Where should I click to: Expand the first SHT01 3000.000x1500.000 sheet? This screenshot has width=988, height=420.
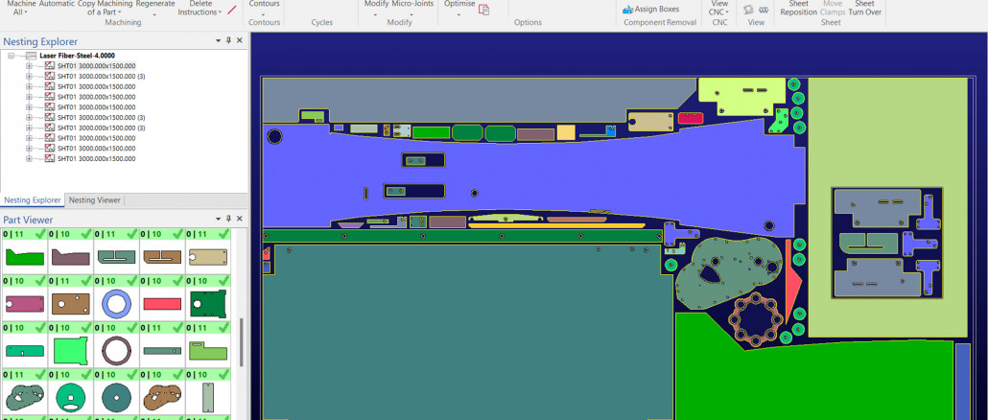[29, 66]
